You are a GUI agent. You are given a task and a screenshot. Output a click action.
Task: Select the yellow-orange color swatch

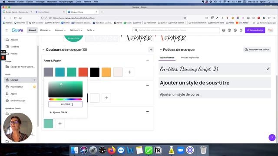(x=106, y=72)
